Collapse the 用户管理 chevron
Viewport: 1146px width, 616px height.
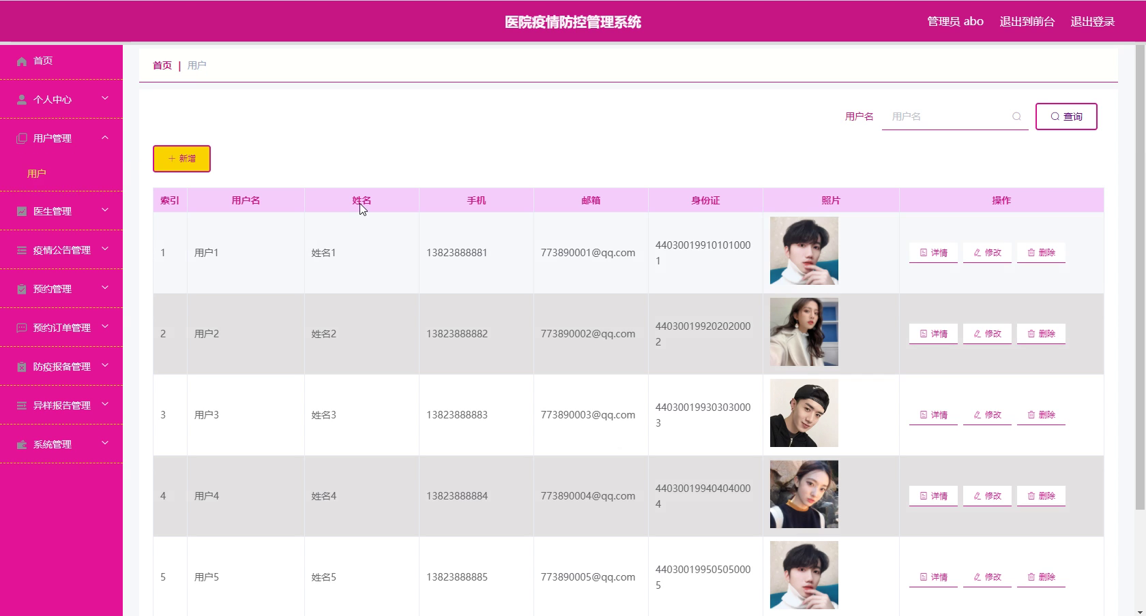coord(105,138)
